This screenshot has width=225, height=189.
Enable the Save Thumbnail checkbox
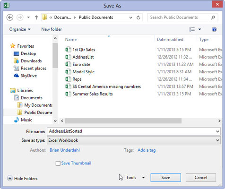(x=58, y=163)
